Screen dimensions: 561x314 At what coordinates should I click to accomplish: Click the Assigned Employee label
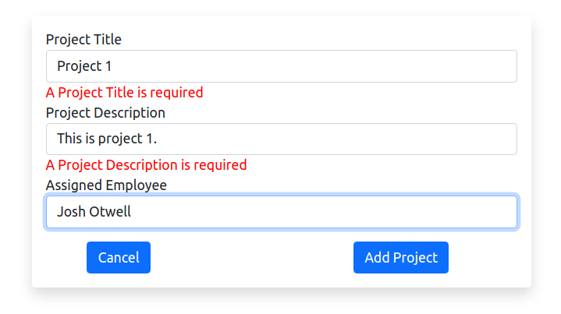106,185
